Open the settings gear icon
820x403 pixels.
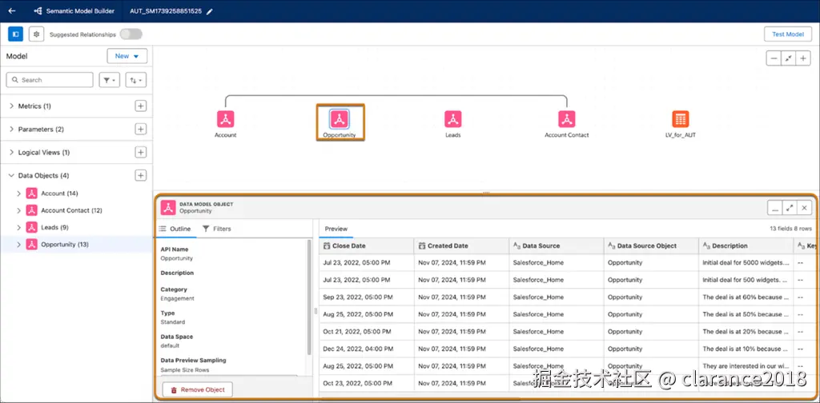click(36, 34)
